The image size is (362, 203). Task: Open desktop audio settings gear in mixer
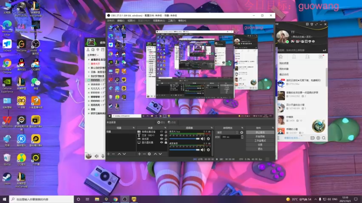click(208, 150)
